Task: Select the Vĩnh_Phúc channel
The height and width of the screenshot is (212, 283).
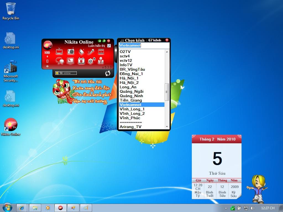Action: (142, 118)
